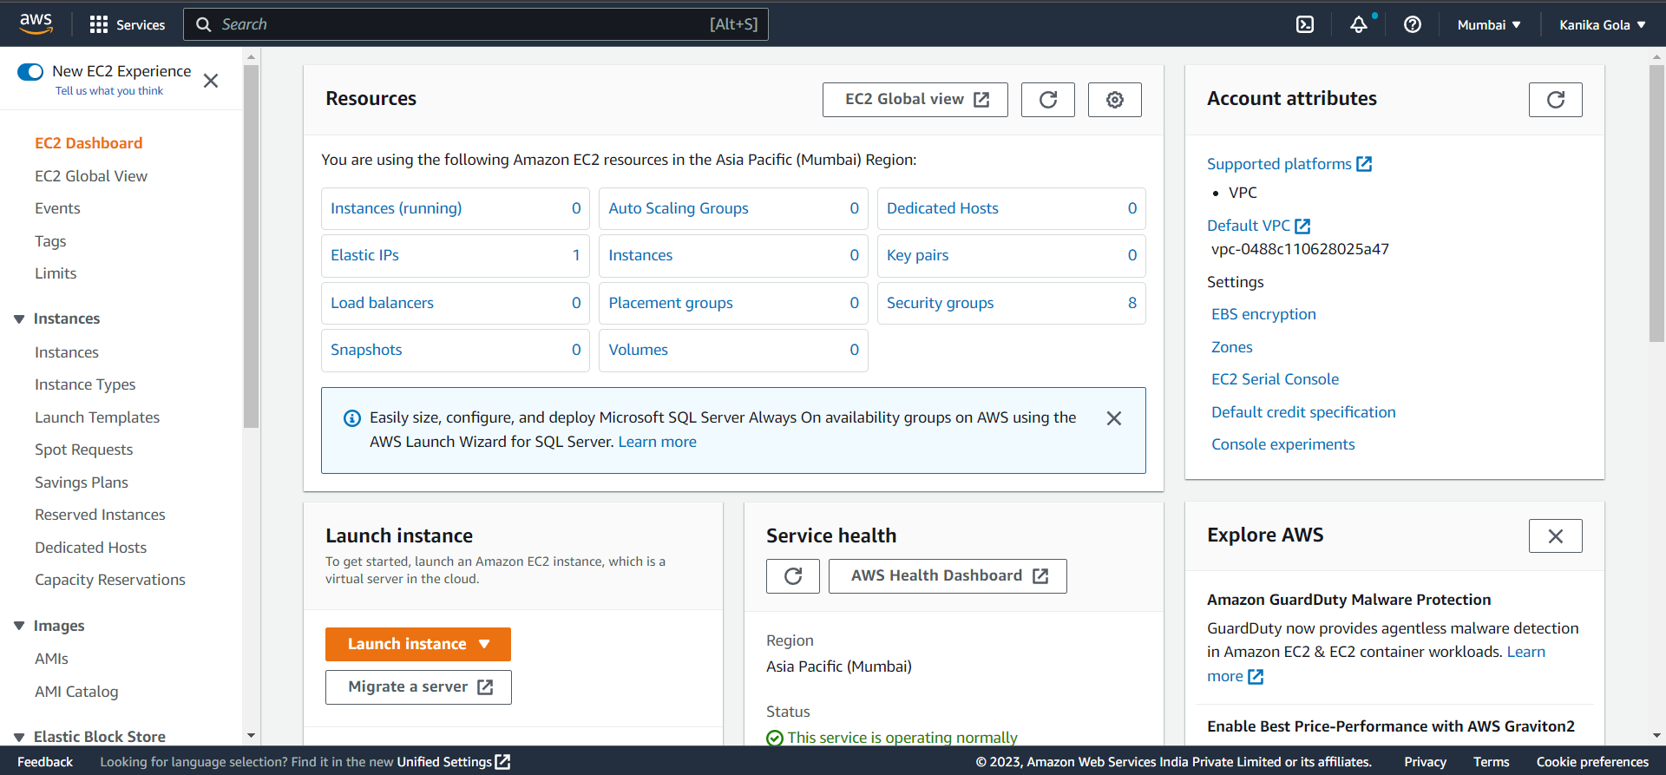Refresh the Service health panel
The height and width of the screenshot is (775, 1666).
793,576
